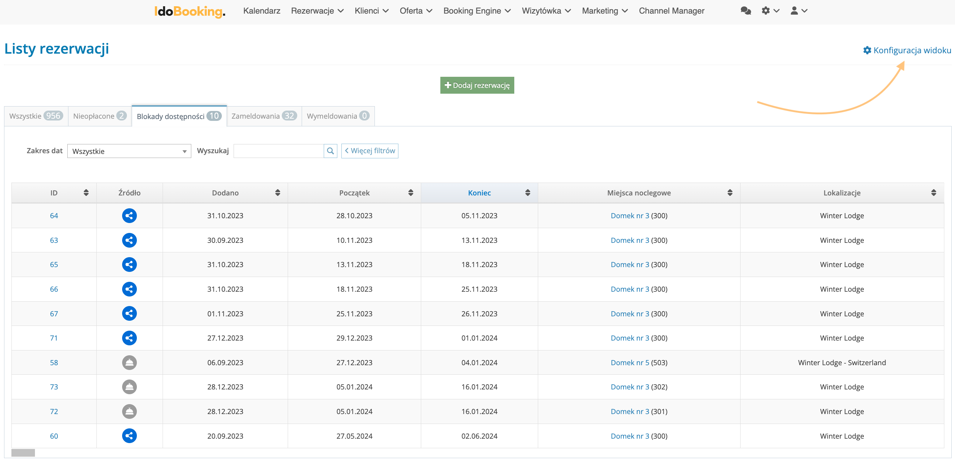The image size is (955, 471).
Task: Open the Zakres dat dropdown
Action: 129,151
